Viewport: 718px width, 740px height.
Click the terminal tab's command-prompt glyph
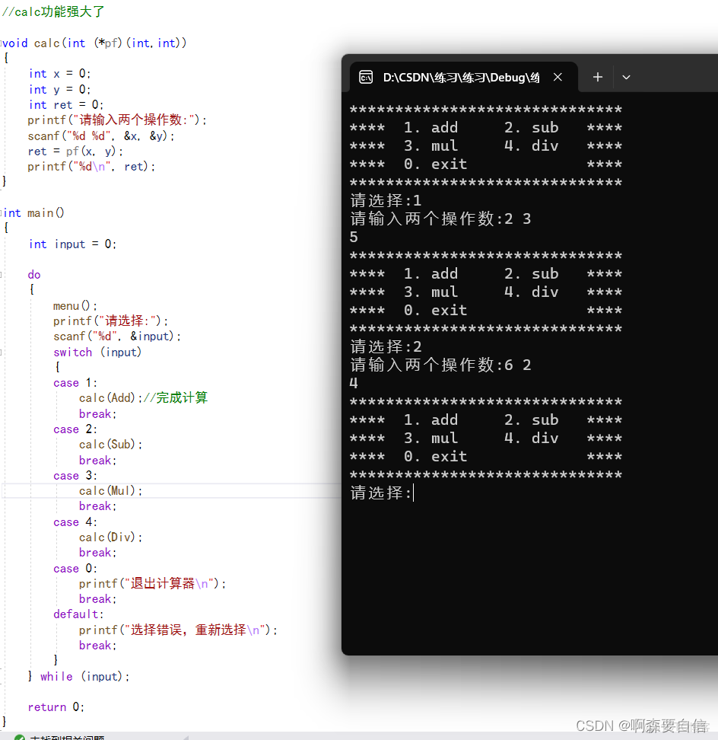coord(364,77)
